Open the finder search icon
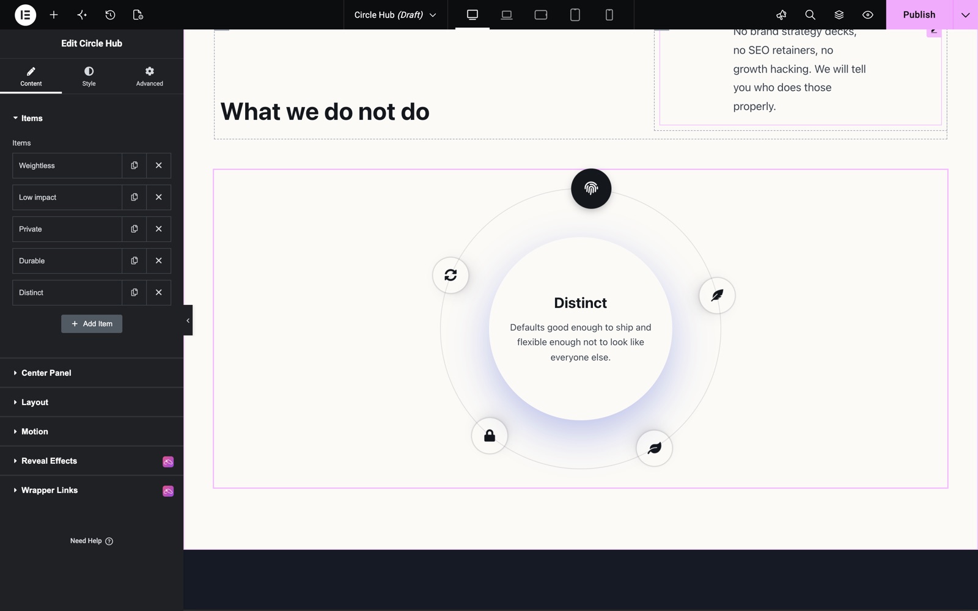The image size is (978, 611). point(810,15)
